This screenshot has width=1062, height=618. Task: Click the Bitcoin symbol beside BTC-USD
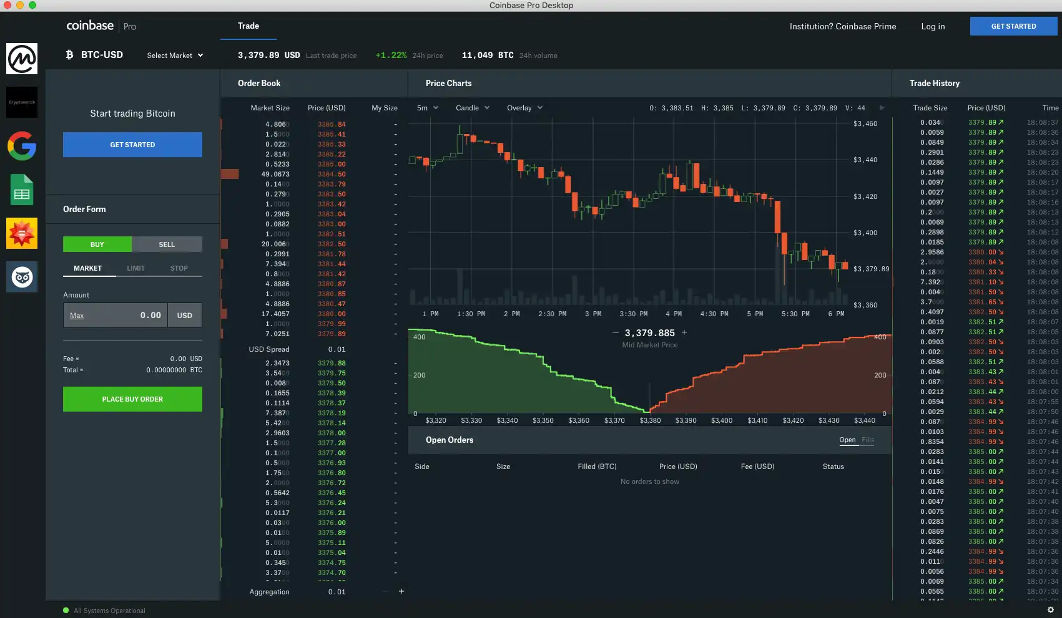click(x=69, y=55)
